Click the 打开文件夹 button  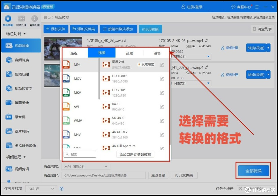click(184, 175)
